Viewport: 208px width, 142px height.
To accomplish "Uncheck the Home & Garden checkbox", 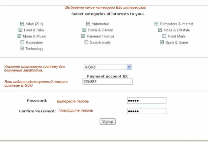I will click(84, 30).
